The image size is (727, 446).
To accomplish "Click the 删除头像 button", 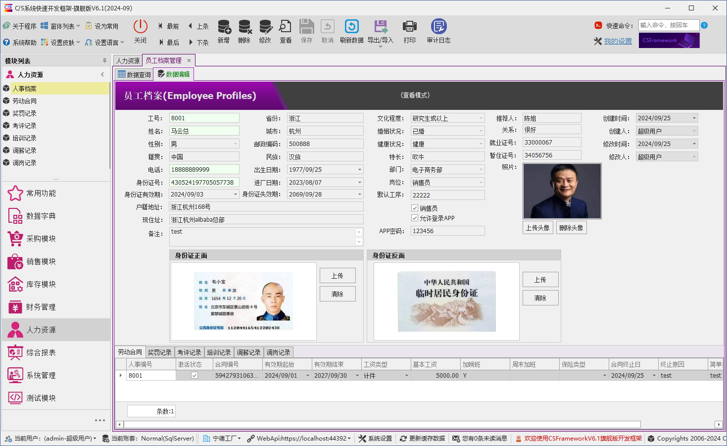I will [572, 228].
